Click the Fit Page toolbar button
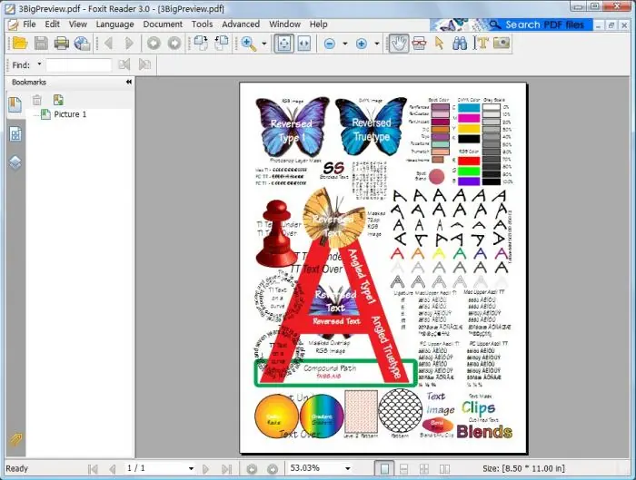 283,43
